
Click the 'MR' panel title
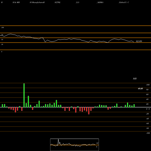point(135,79)
